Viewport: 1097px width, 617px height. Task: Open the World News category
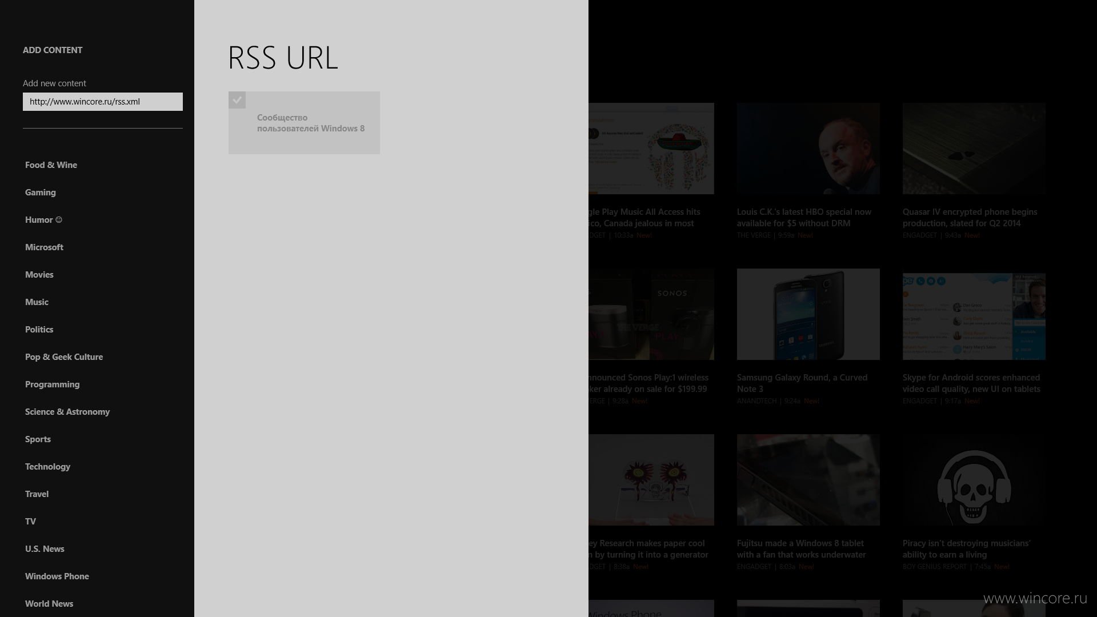pyautogui.click(x=49, y=604)
